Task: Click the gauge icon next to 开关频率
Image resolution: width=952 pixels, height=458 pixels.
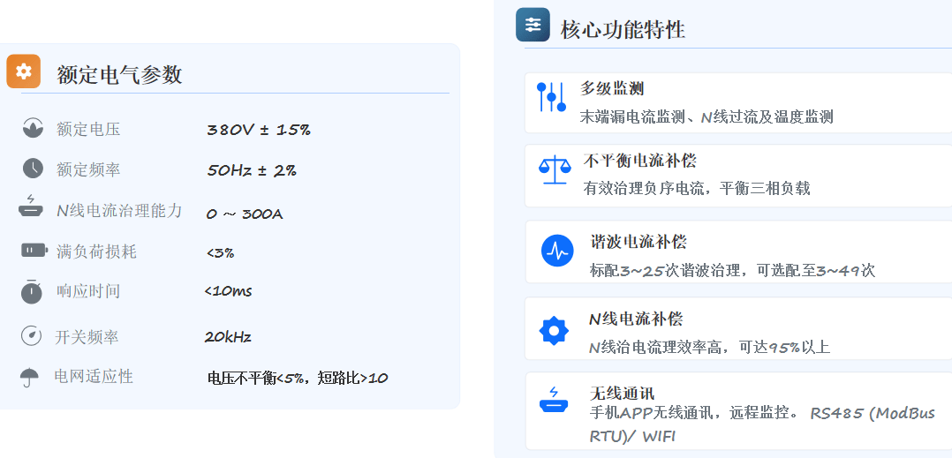Action: 31,335
